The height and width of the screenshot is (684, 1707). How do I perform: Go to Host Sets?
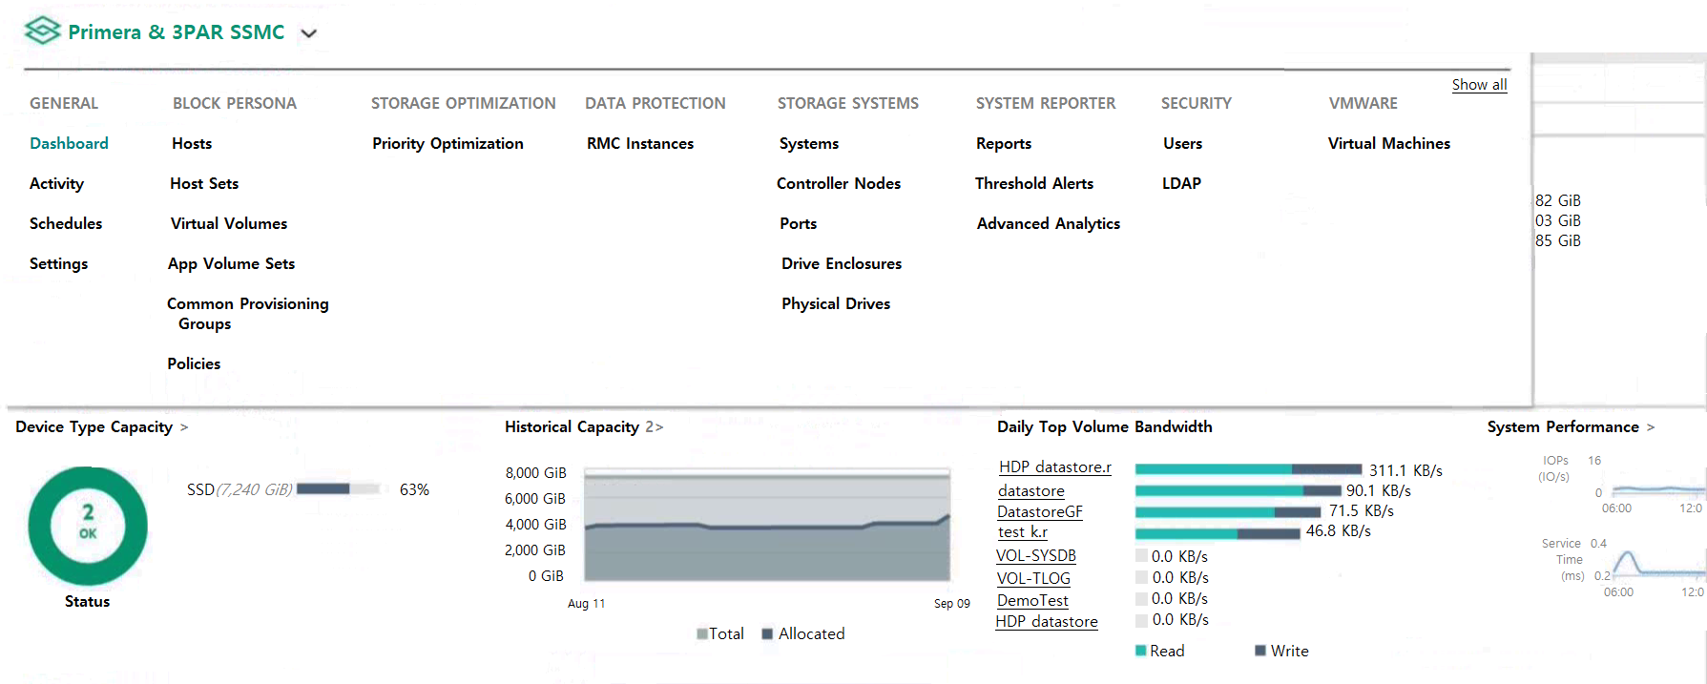pyautogui.click(x=204, y=183)
